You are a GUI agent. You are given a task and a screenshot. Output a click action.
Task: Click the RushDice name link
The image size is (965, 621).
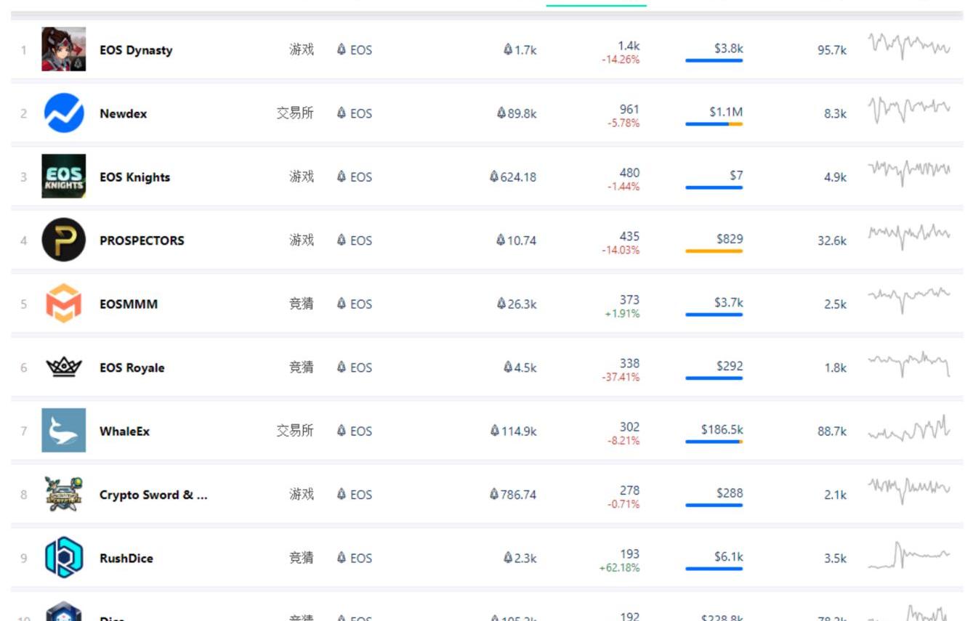pyautogui.click(x=126, y=559)
